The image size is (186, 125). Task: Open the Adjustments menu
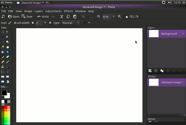coord(53,11)
